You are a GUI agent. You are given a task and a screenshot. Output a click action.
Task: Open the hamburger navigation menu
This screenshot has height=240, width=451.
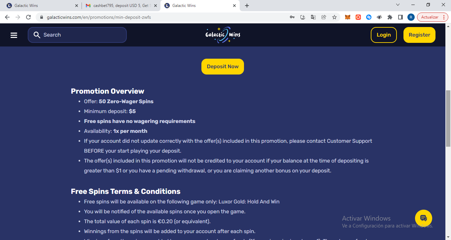pyautogui.click(x=14, y=35)
